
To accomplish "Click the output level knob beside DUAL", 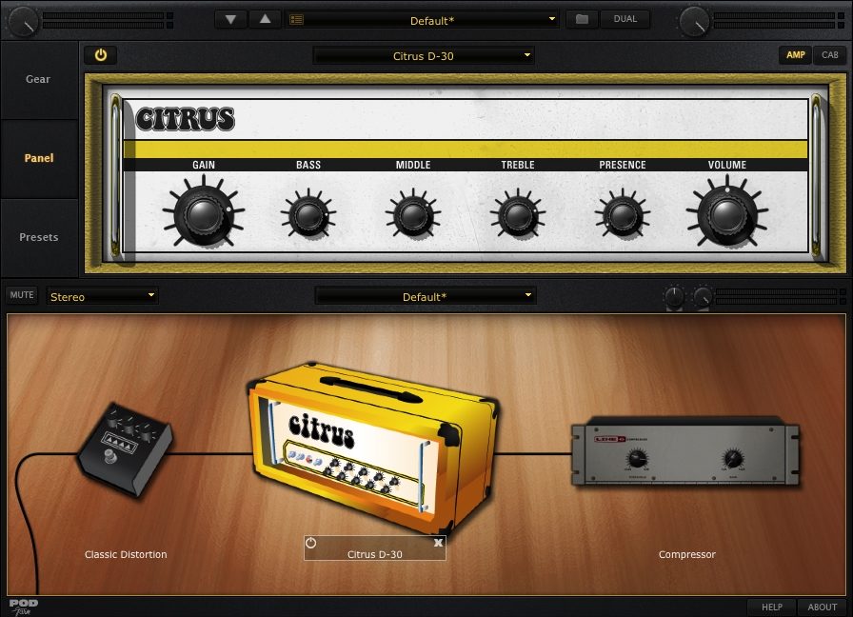I will pyautogui.click(x=694, y=21).
